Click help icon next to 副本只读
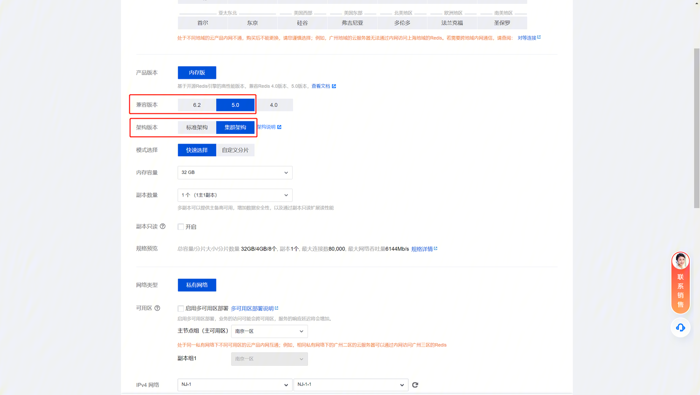The height and width of the screenshot is (395, 700). pyautogui.click(x=162, y=226)
